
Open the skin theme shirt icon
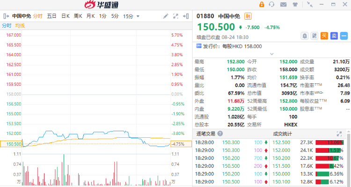pos(295,4)
